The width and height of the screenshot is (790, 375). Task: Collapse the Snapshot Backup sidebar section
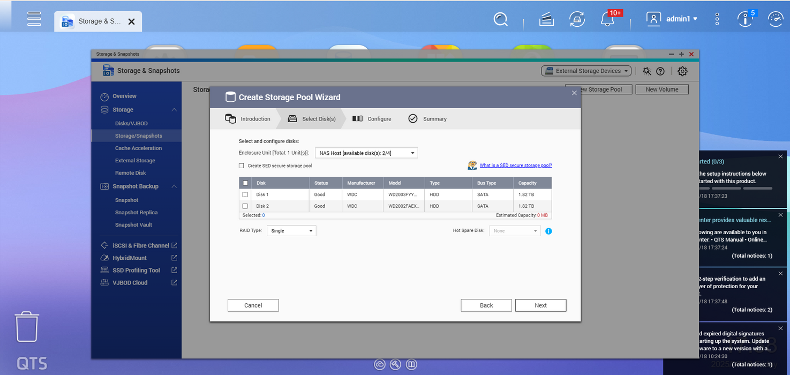tap(174, 186)
